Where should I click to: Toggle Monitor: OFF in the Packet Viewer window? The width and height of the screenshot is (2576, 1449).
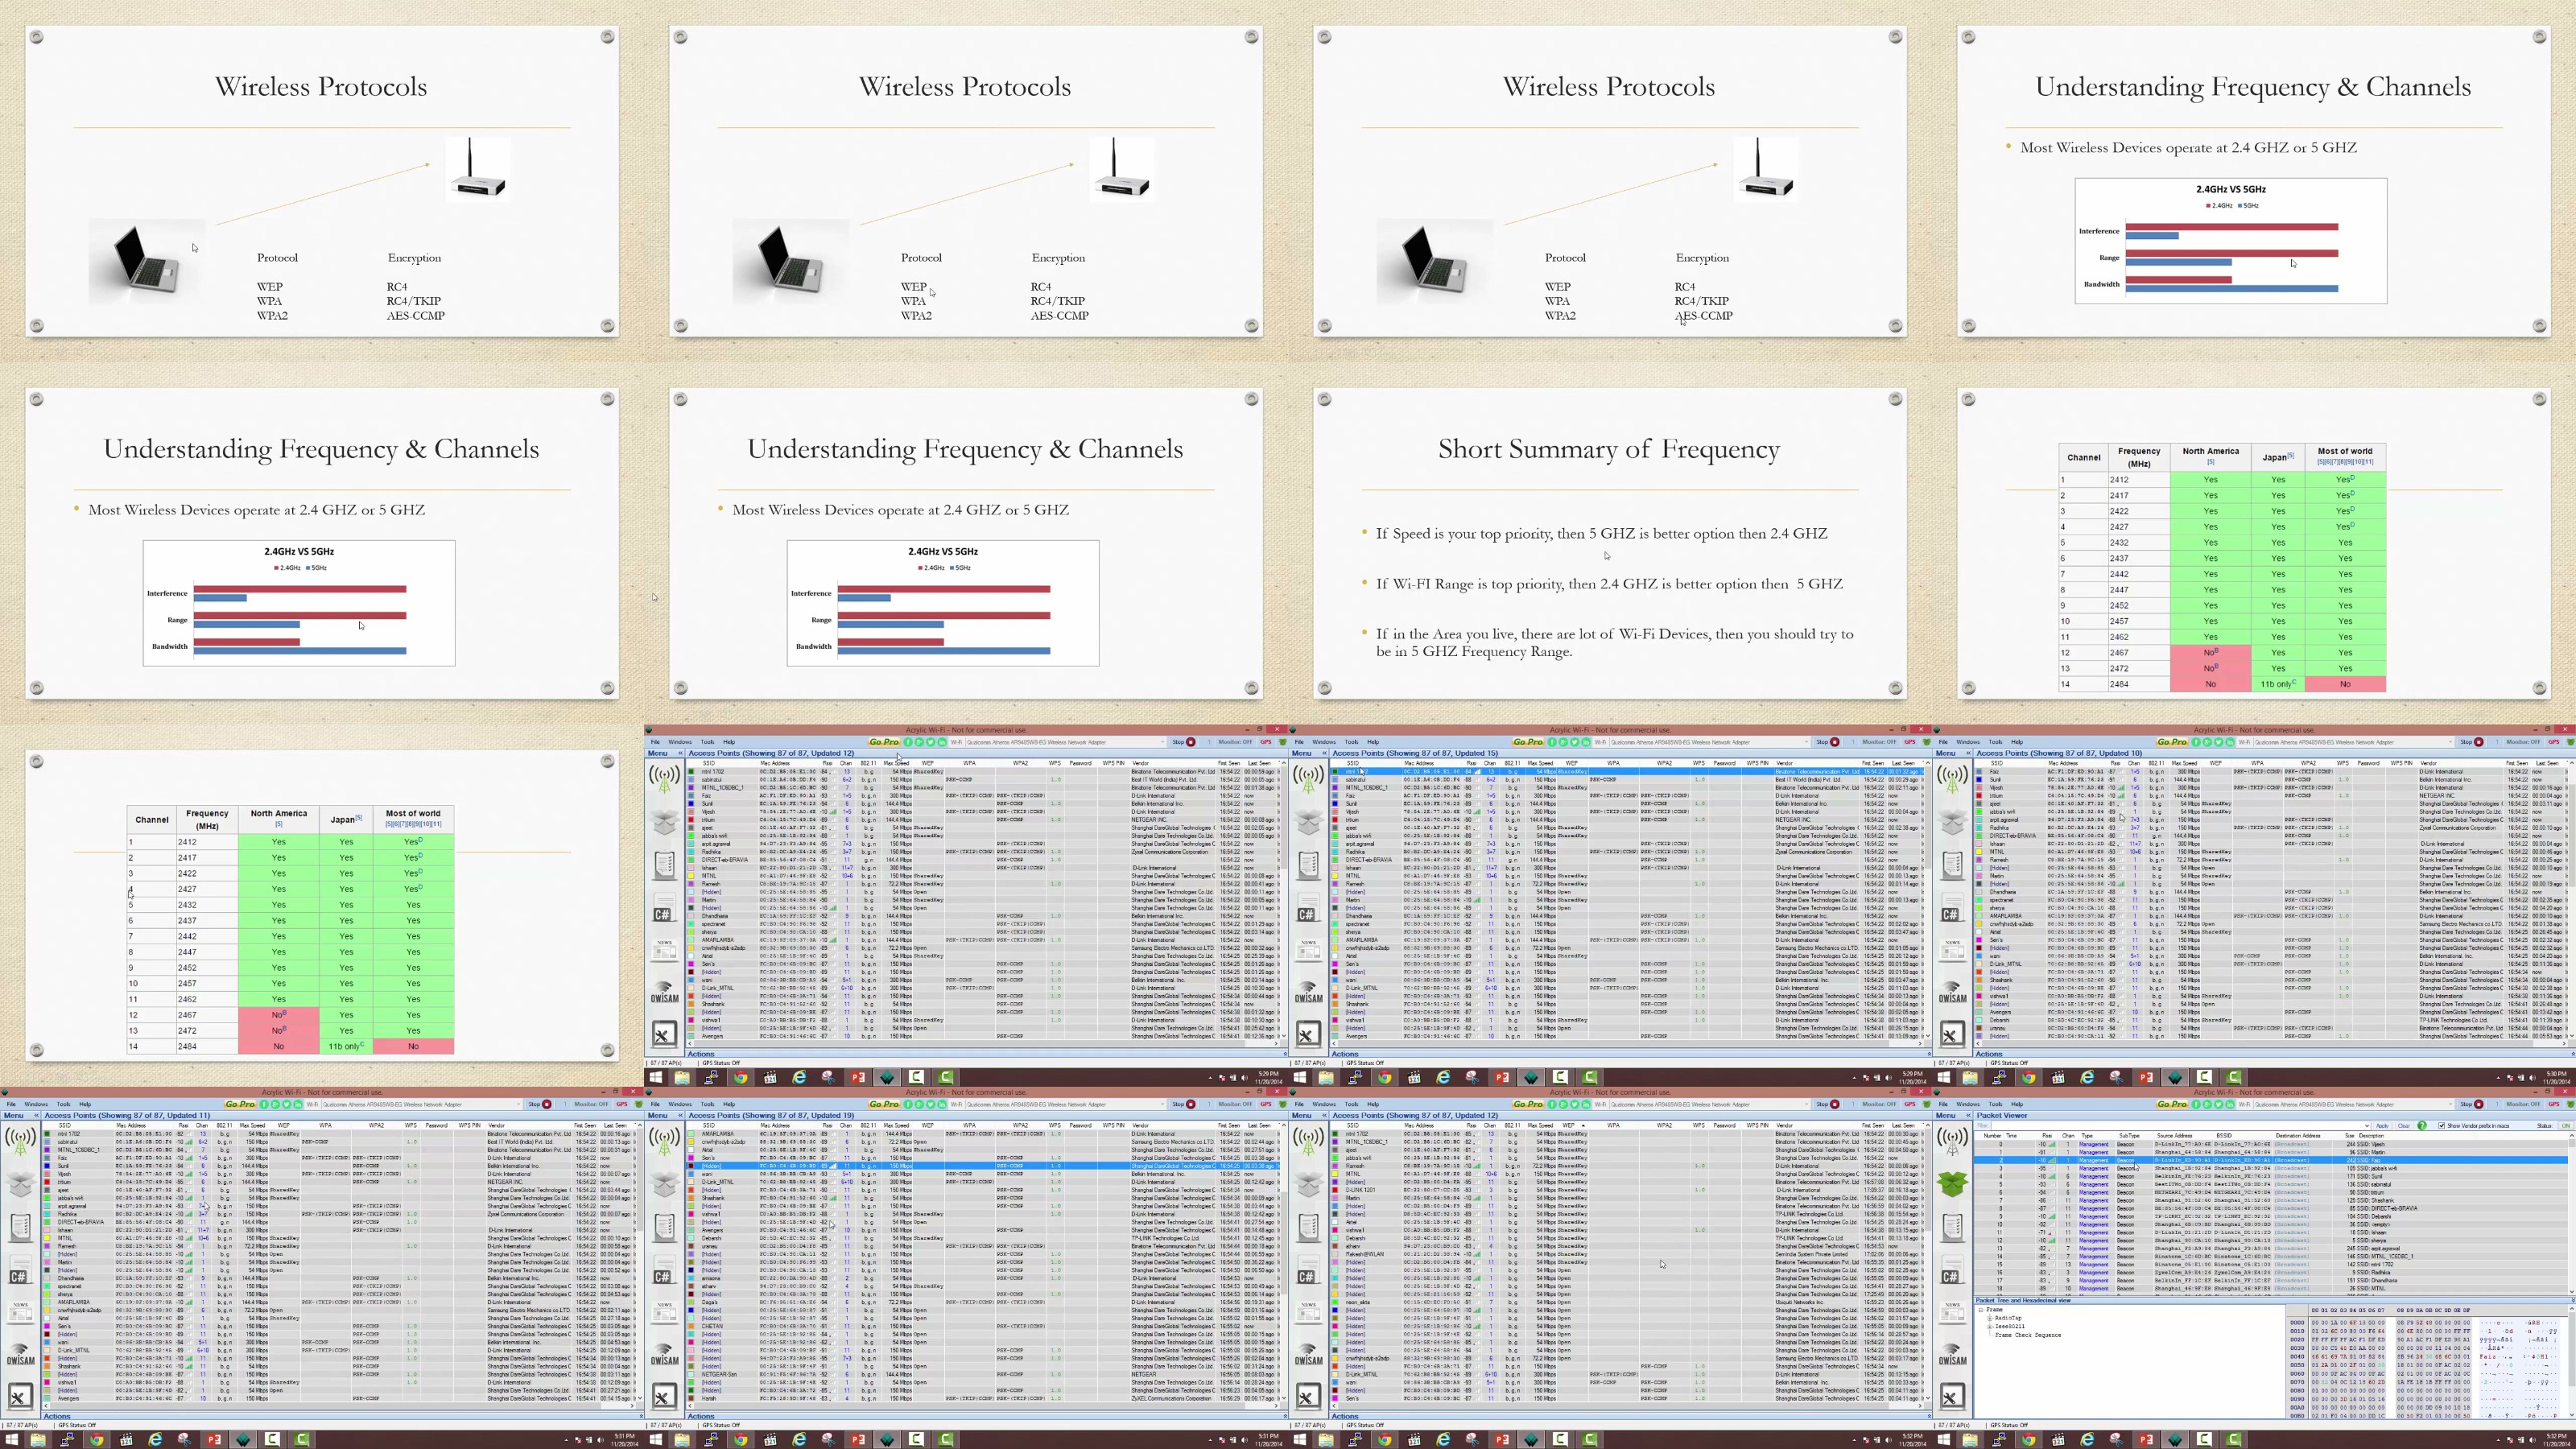coord(2524,1105)
